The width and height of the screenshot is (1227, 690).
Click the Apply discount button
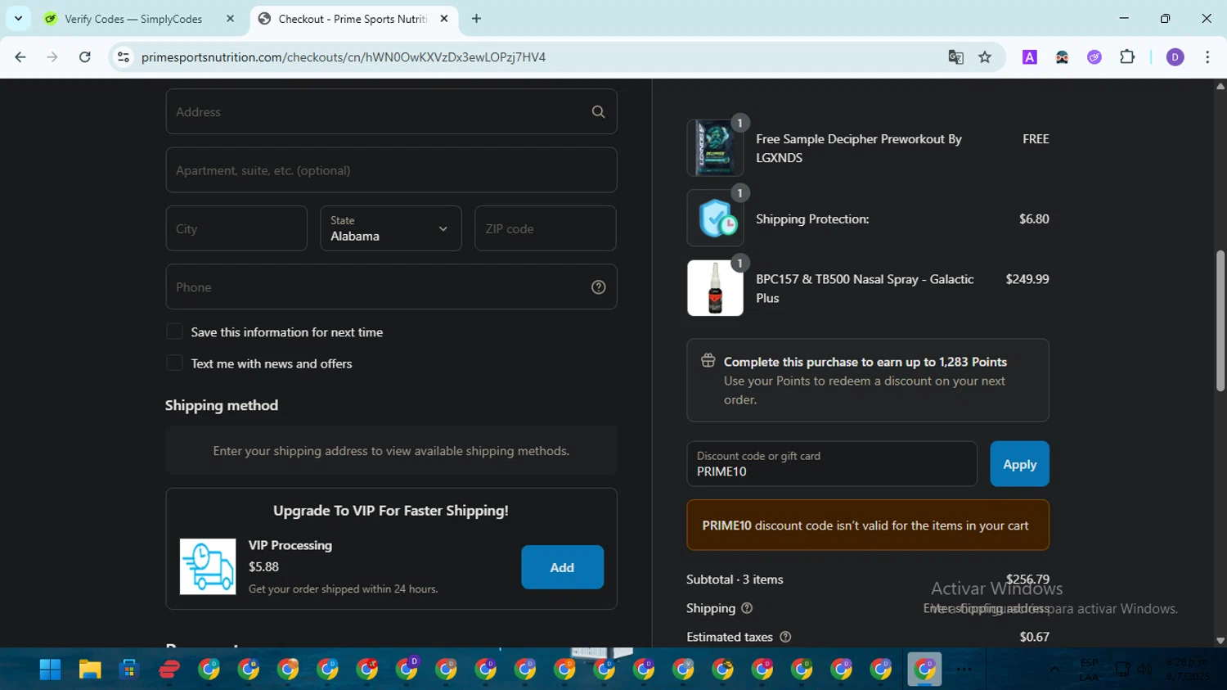pos(1019,464)
